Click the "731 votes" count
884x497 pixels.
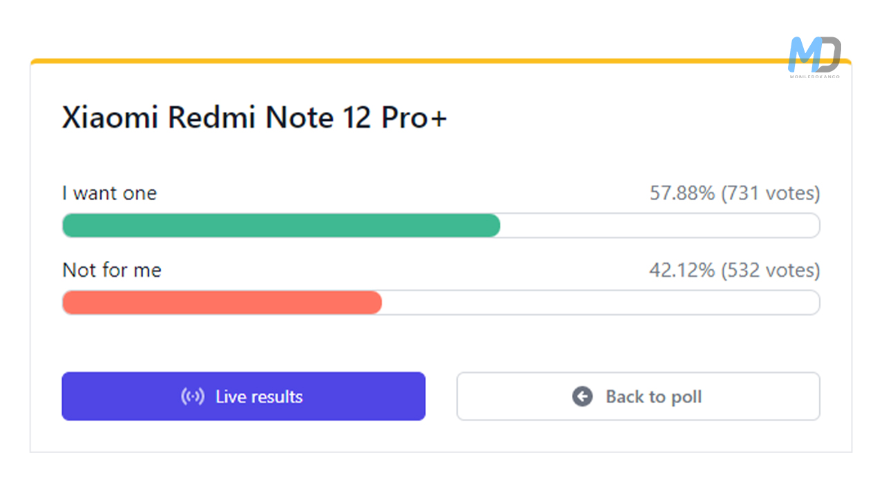pos(771,193)
